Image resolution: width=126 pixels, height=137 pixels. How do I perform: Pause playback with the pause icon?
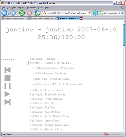point(7,86)
